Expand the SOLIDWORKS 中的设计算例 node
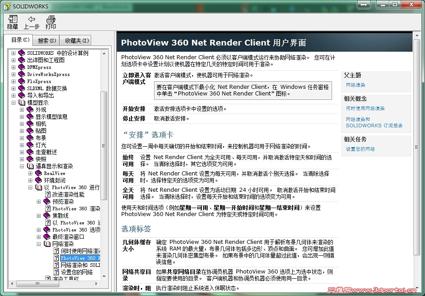Viewport: 425px width, 296px height. click(13, 53)
